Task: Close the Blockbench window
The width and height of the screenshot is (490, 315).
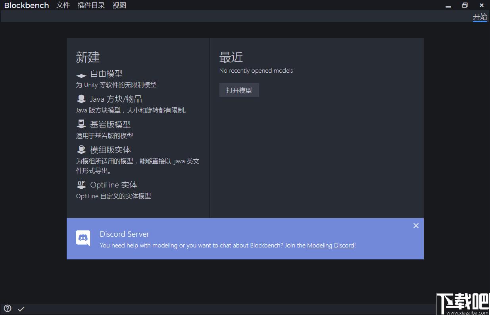Action: (x=482, y=6)
